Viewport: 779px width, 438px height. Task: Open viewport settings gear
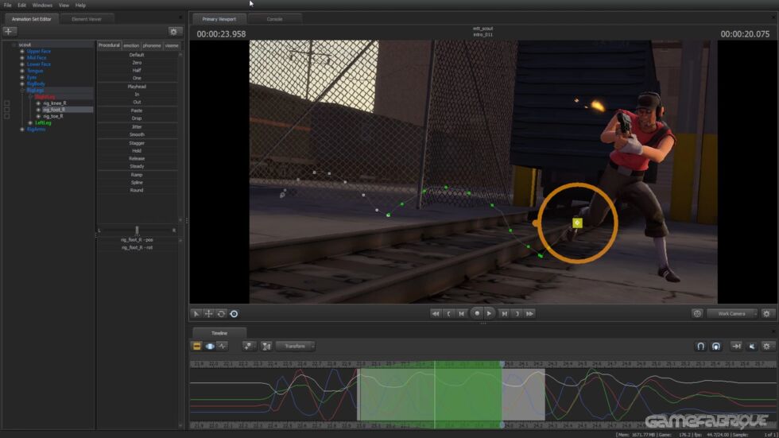coord(766,314)
